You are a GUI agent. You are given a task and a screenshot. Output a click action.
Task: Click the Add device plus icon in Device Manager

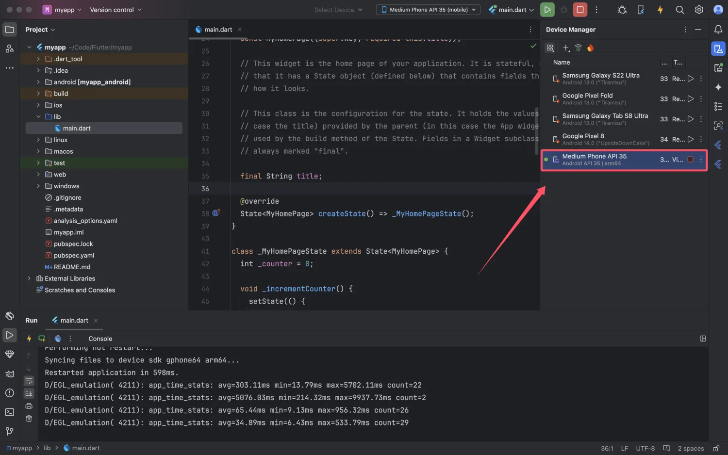click(566, 48)
